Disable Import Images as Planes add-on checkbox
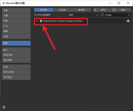The image size is (133, 111). point(41,21)
